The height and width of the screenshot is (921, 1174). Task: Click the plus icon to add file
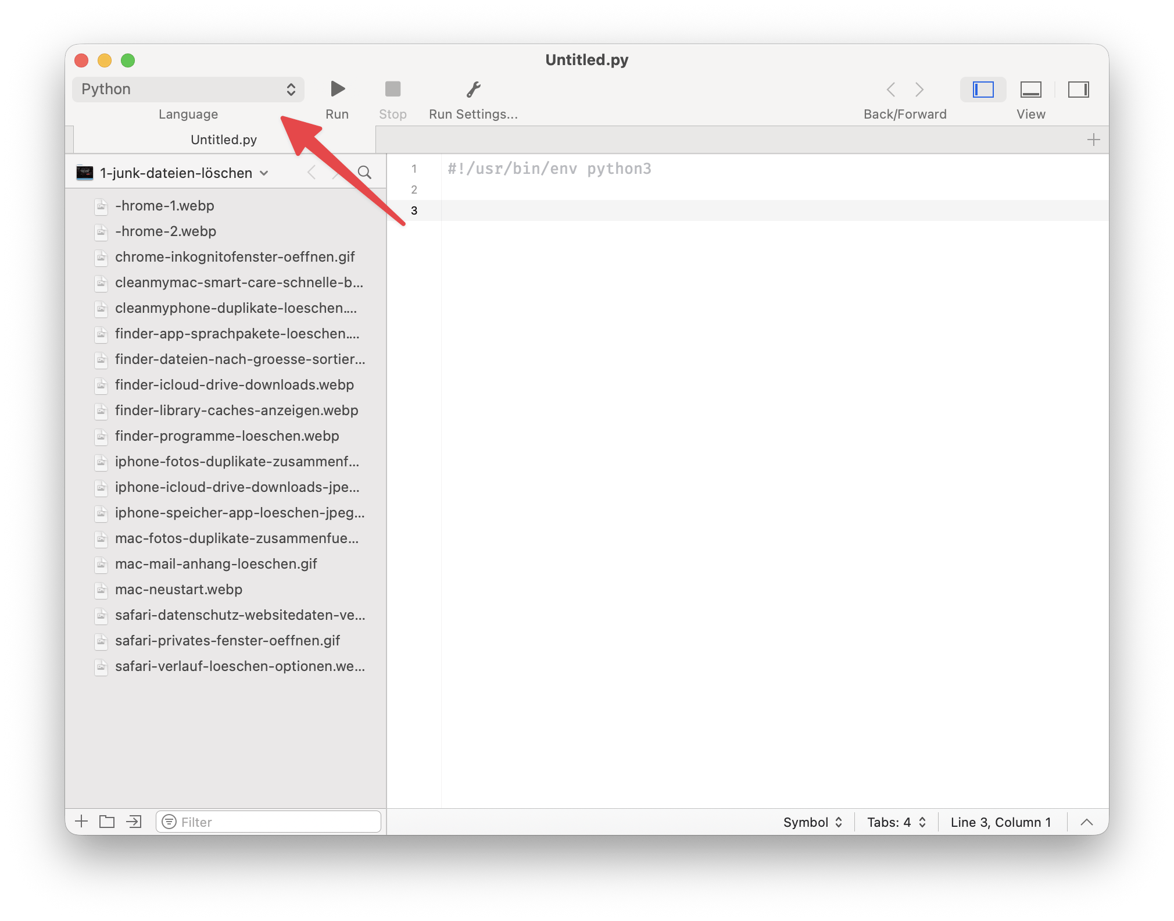81,821
